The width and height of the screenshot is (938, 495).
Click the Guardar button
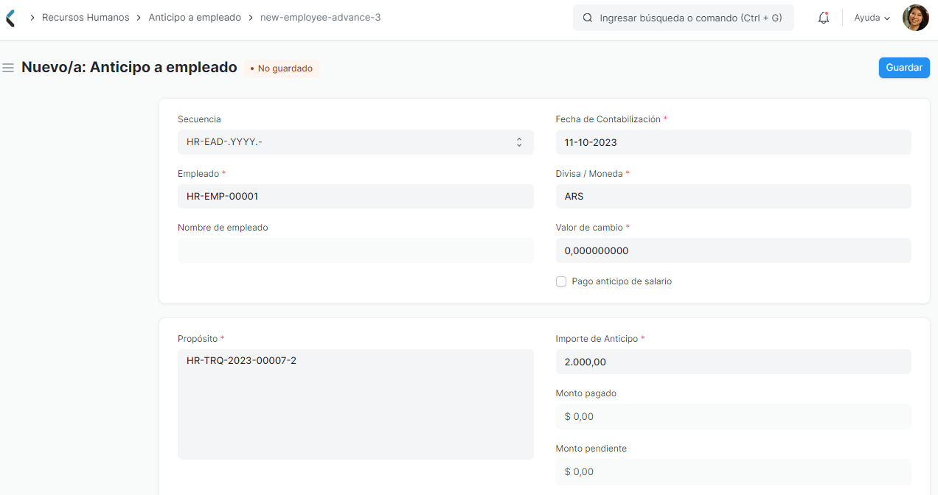coord(904,68)
